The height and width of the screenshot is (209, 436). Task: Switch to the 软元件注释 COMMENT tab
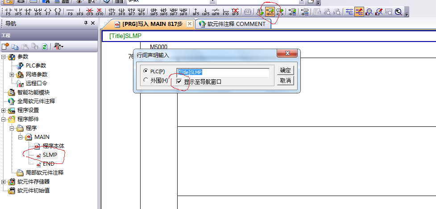(x=236, y=24)
